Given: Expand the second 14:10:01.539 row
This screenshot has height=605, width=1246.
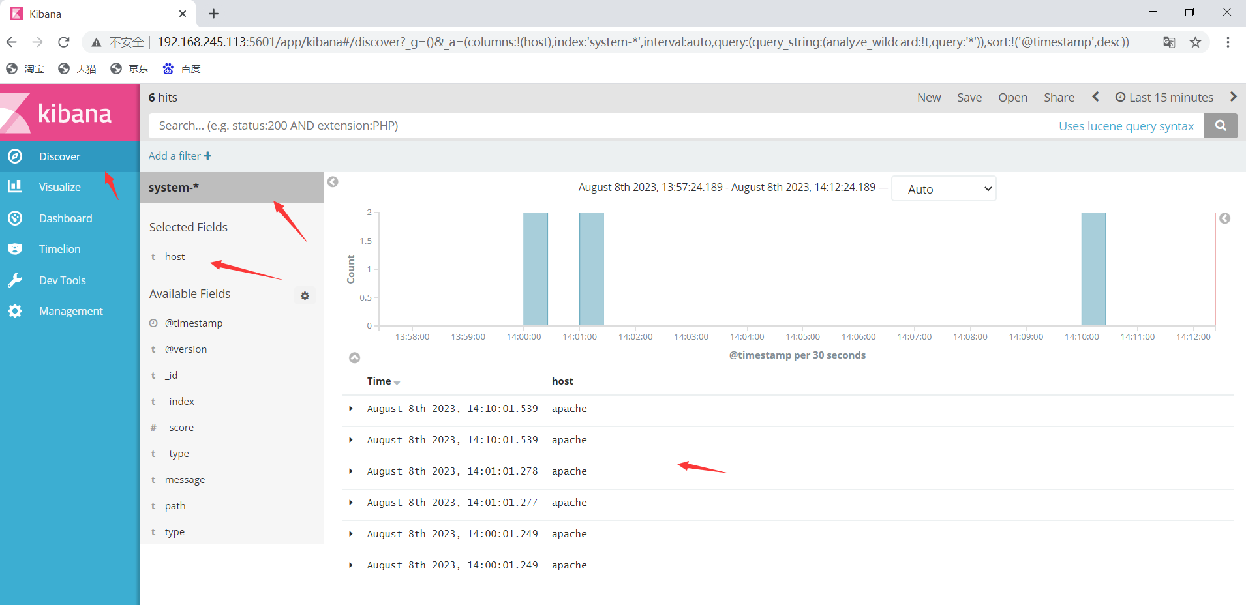Looking at the screenshot, I should pos(351,440).
